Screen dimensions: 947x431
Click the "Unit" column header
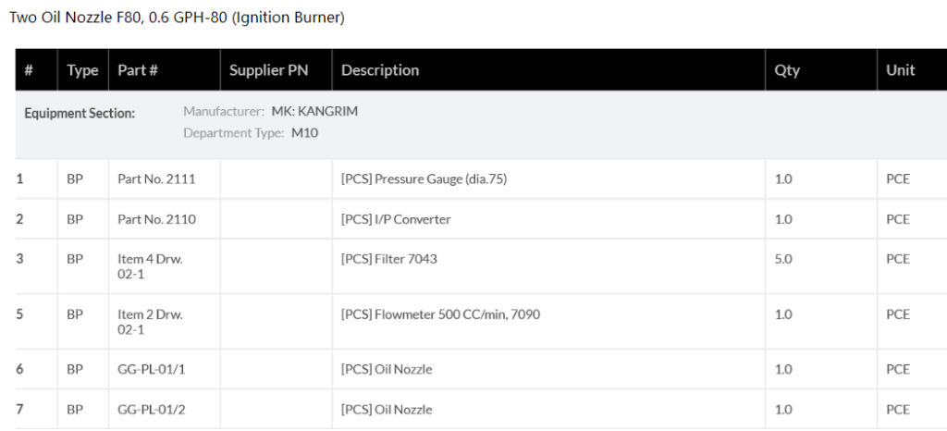900,70
